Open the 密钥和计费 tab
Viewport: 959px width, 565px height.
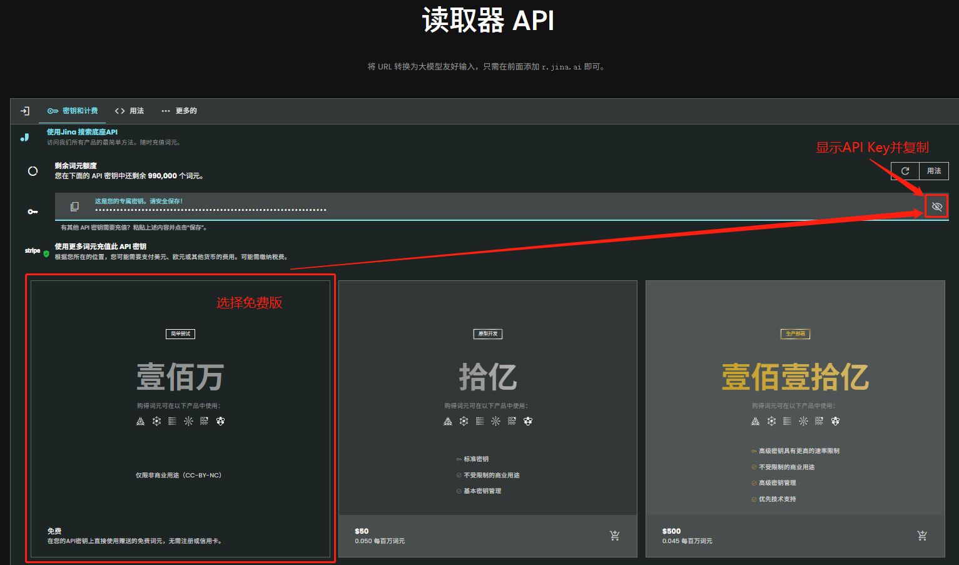coord(73,111)
